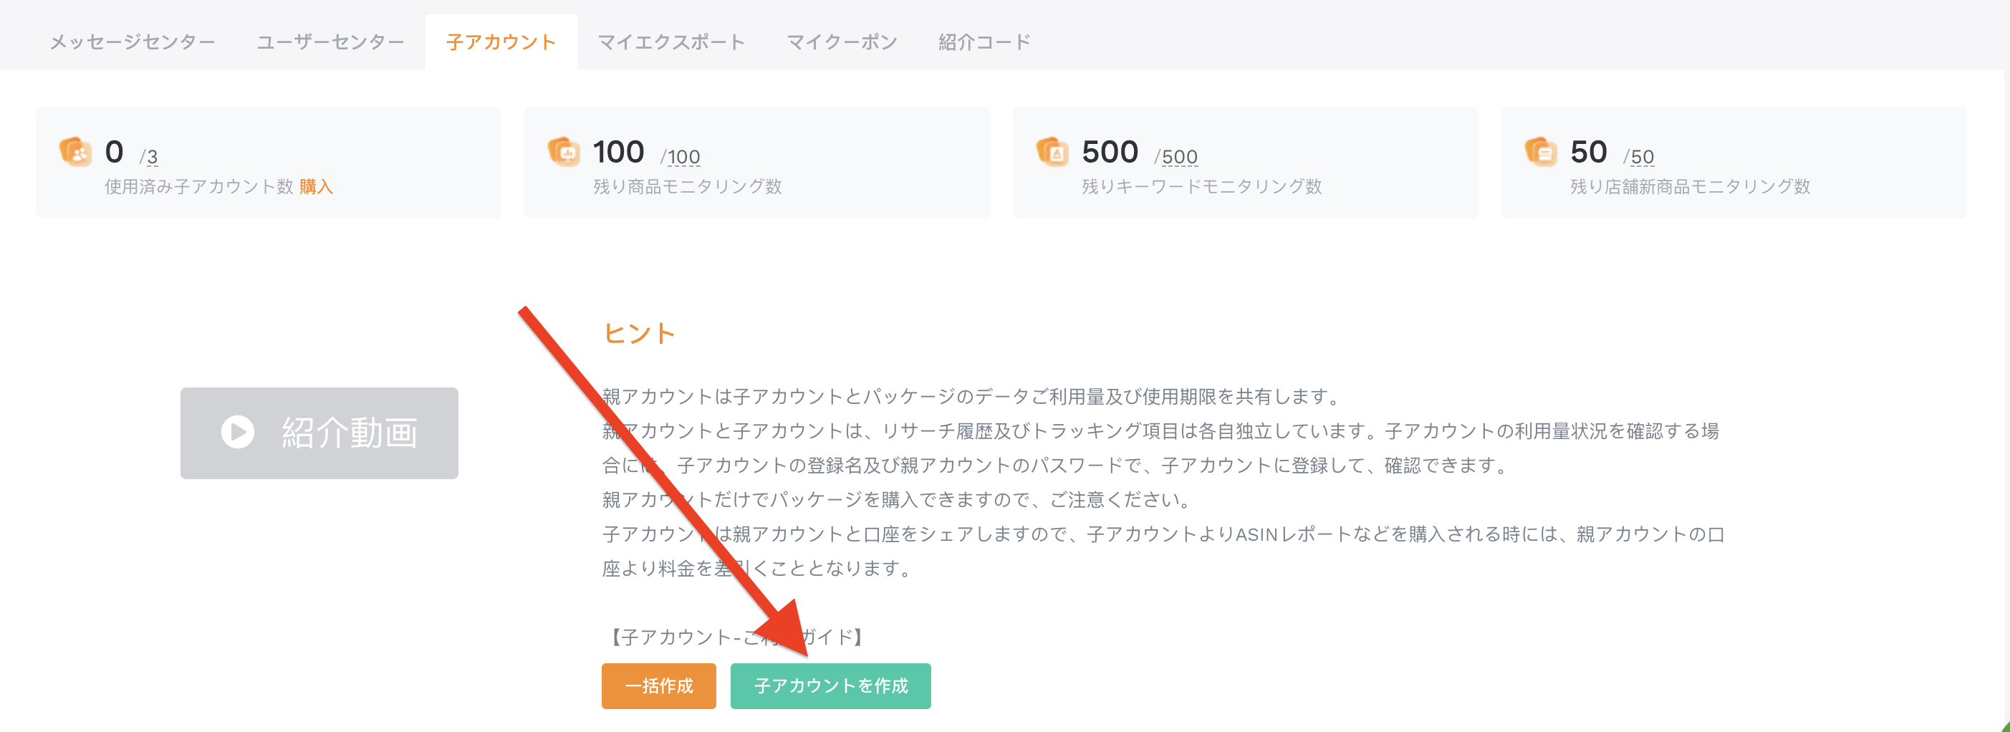Switch to the ユーザーセンター tab
This screenshot has height=732, width=2010.
pos(331,42)
